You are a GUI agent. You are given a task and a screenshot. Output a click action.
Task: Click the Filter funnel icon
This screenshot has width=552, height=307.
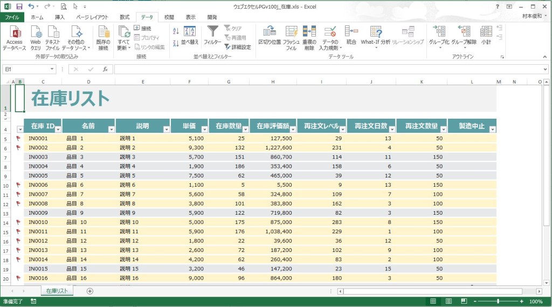[212, 32]
